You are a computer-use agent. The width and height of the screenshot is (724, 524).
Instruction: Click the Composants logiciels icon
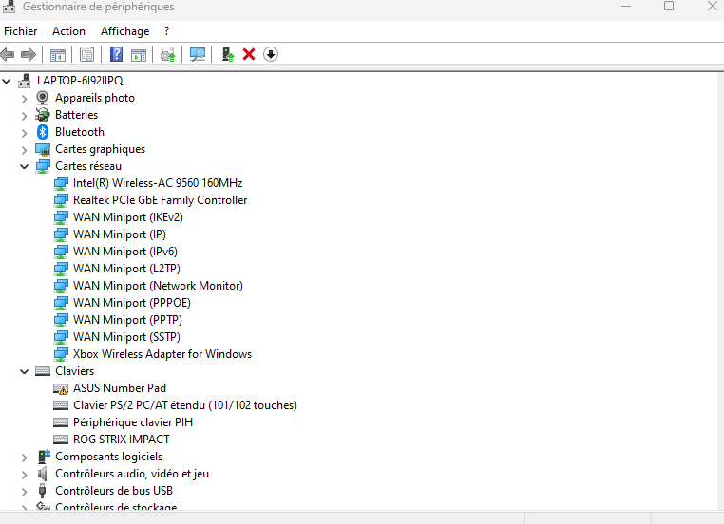tap(43, 457)
